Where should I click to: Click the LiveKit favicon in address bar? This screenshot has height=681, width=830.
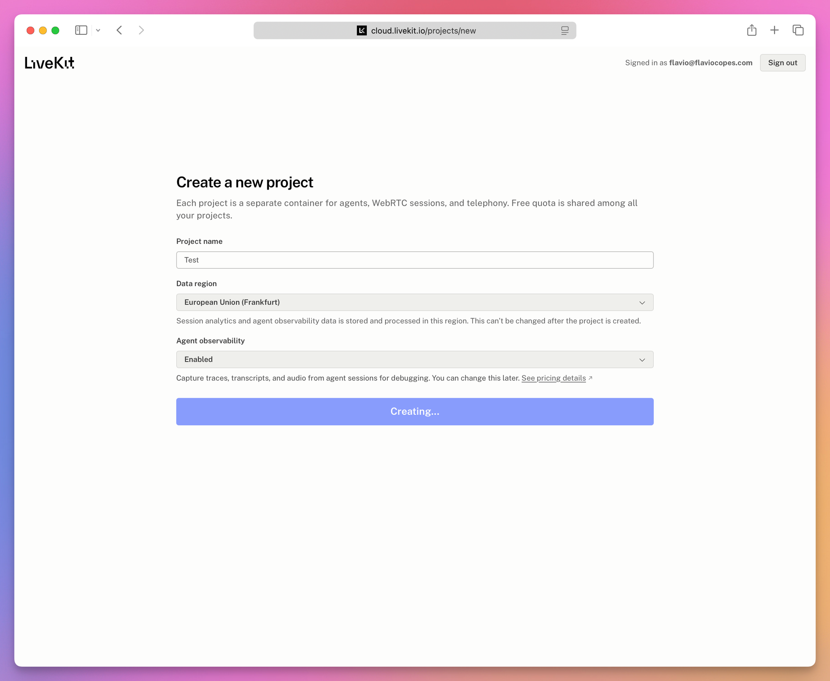[x=361, y=31]
